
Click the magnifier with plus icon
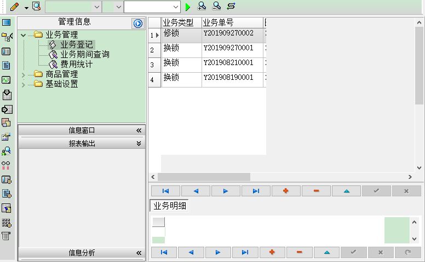[202, 6]
